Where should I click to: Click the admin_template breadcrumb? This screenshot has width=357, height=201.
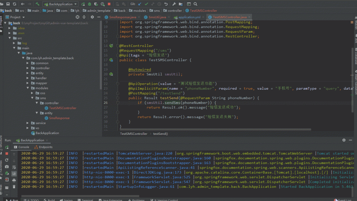pyautogui.click(x=99, y=11)
